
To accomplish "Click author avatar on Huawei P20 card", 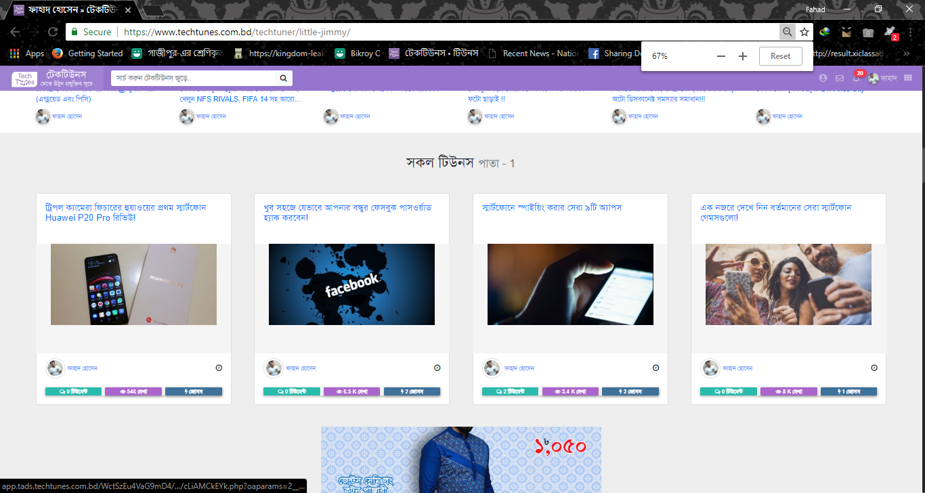I will pos(54,368).
